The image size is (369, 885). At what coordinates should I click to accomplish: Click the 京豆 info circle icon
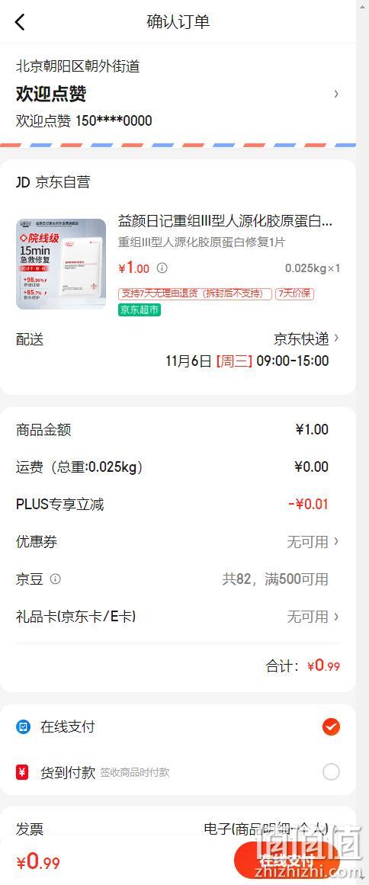coord(56,579)
